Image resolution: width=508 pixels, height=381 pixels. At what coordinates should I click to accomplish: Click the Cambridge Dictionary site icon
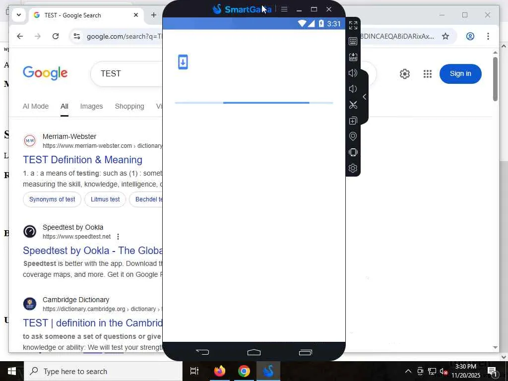click(30, 304)
